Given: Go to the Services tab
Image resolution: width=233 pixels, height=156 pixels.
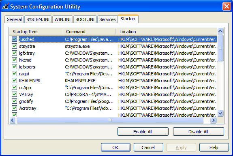Looking at the screenshot, I should coord(107,19).
